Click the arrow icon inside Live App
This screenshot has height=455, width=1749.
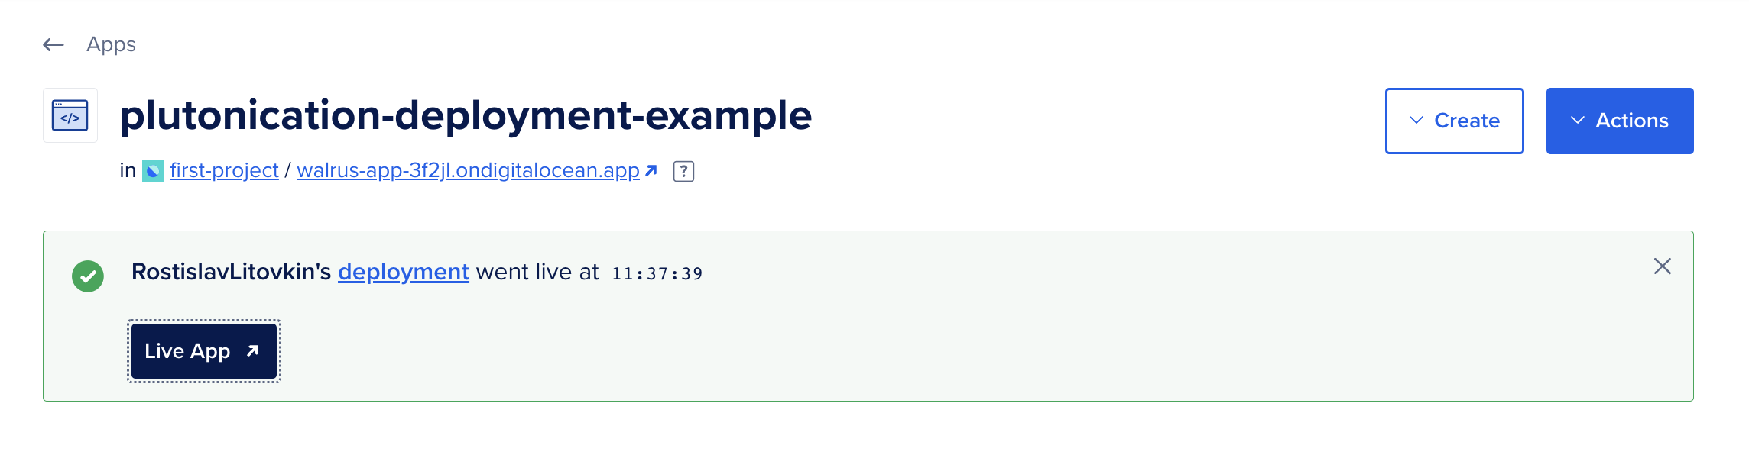click(253, 351)
